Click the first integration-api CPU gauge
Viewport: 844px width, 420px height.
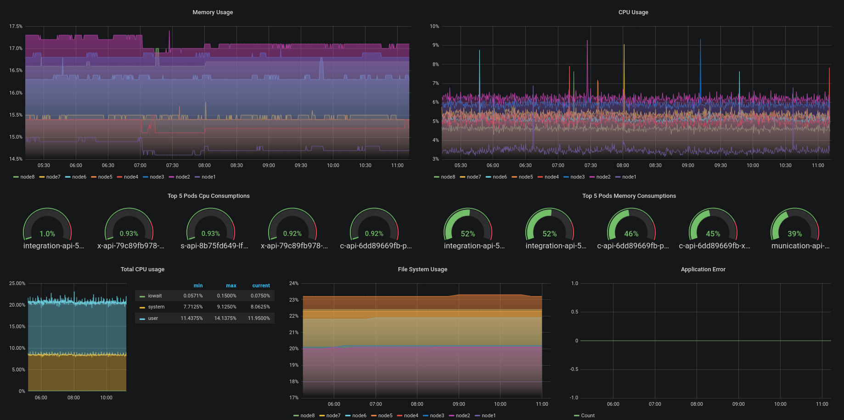[47, 228]
